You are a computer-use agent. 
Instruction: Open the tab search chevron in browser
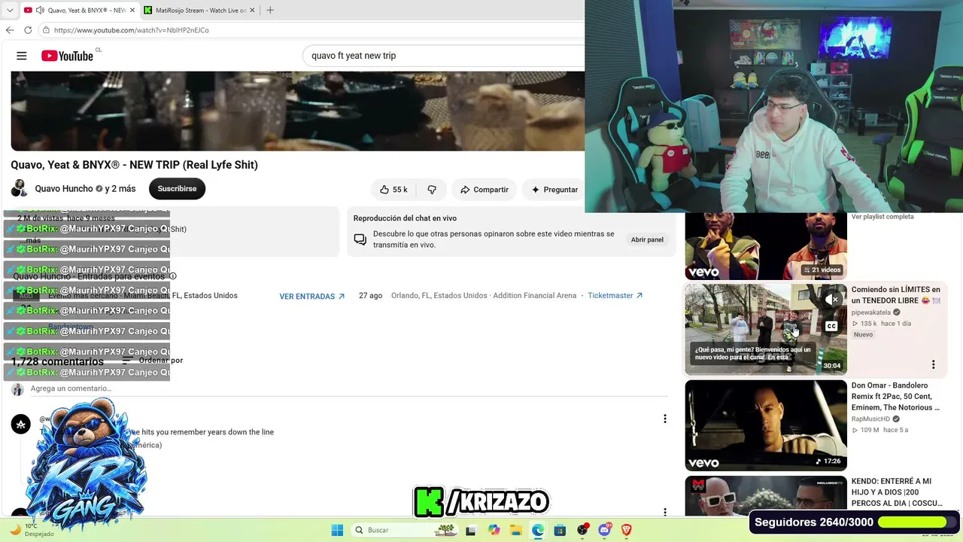click(10, 11)
